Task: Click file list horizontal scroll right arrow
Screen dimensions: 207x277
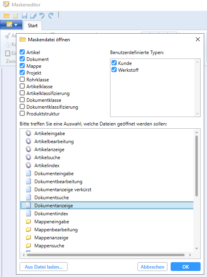Action: [190, 255]
